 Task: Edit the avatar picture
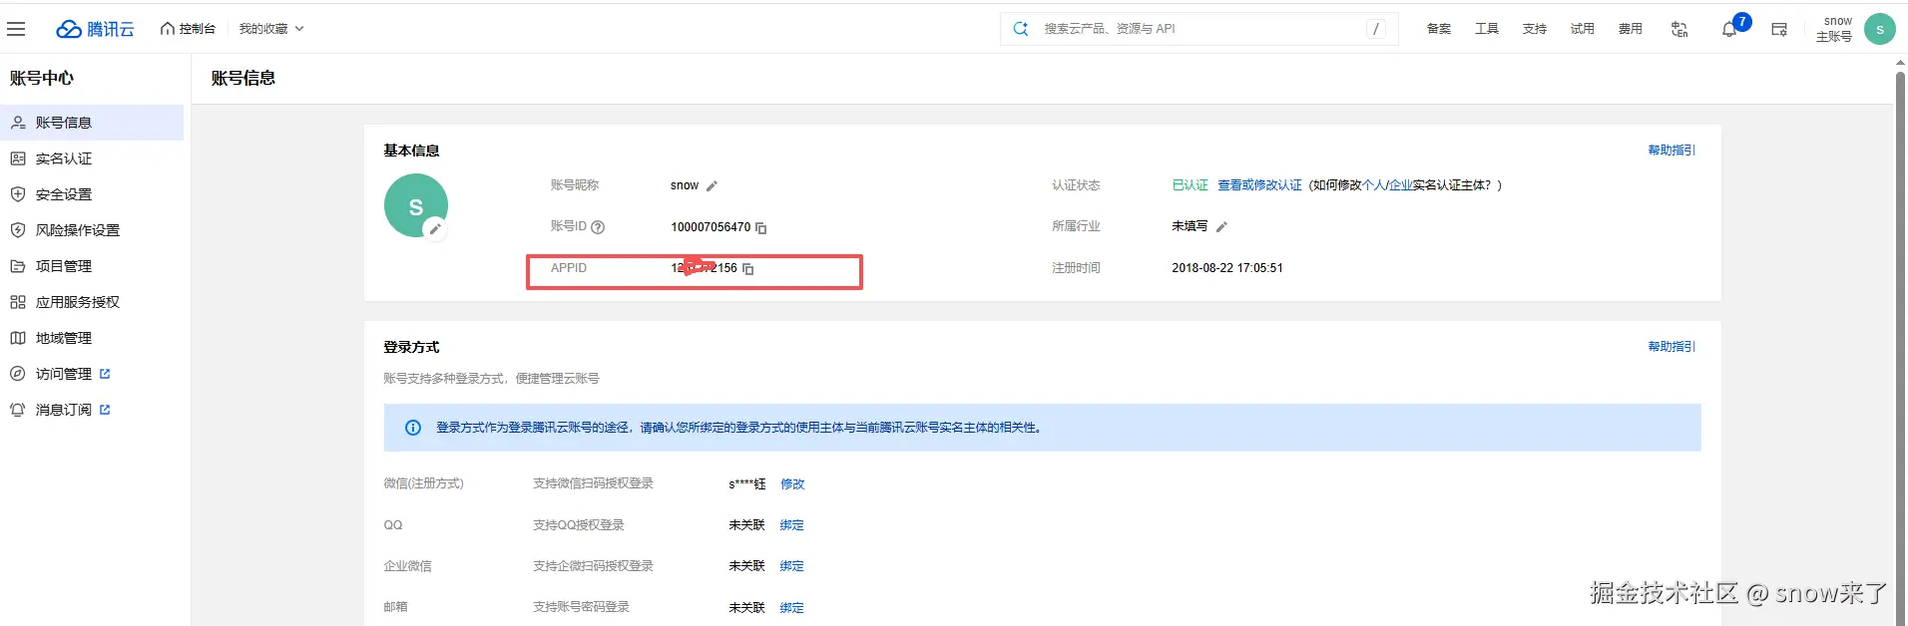[434, 229]
